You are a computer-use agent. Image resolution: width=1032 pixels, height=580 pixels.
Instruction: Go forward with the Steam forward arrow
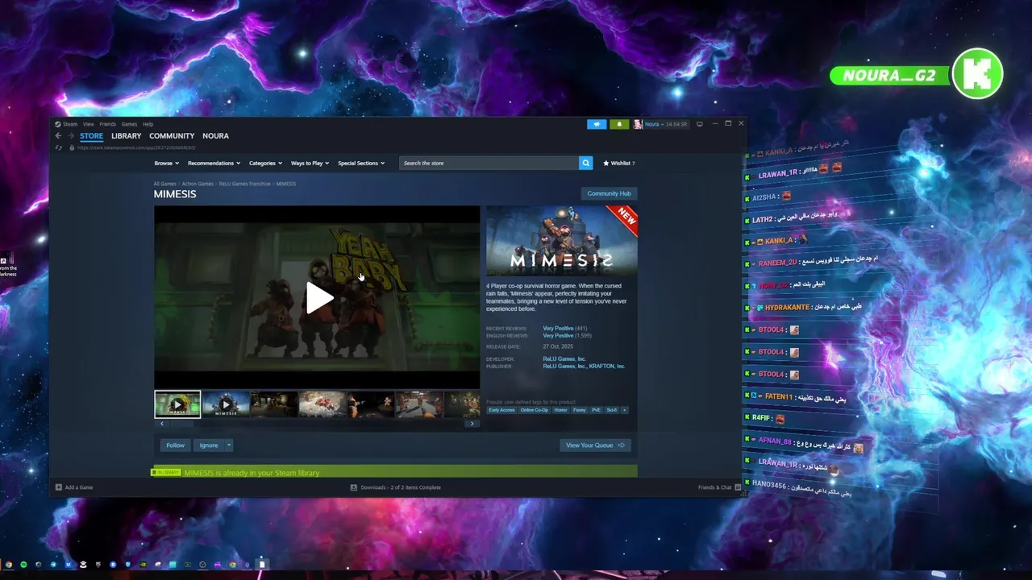coord(70,136)
